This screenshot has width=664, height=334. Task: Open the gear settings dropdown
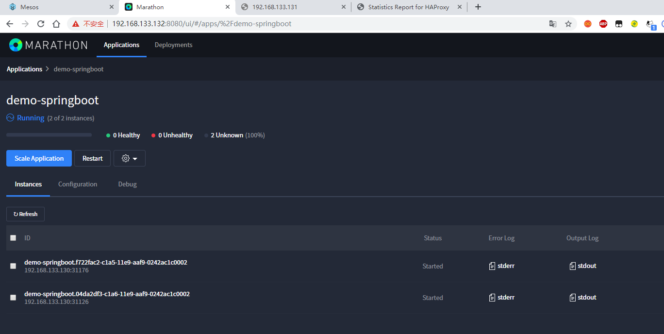coord(130,158)
